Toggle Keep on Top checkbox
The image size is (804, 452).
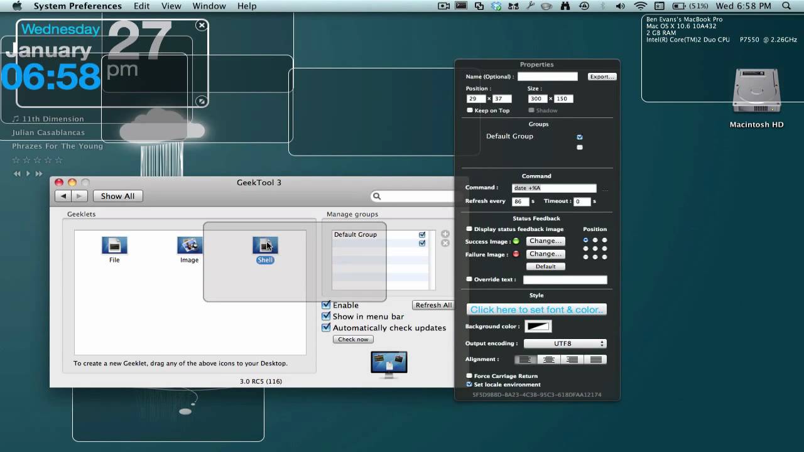(469, 110)
